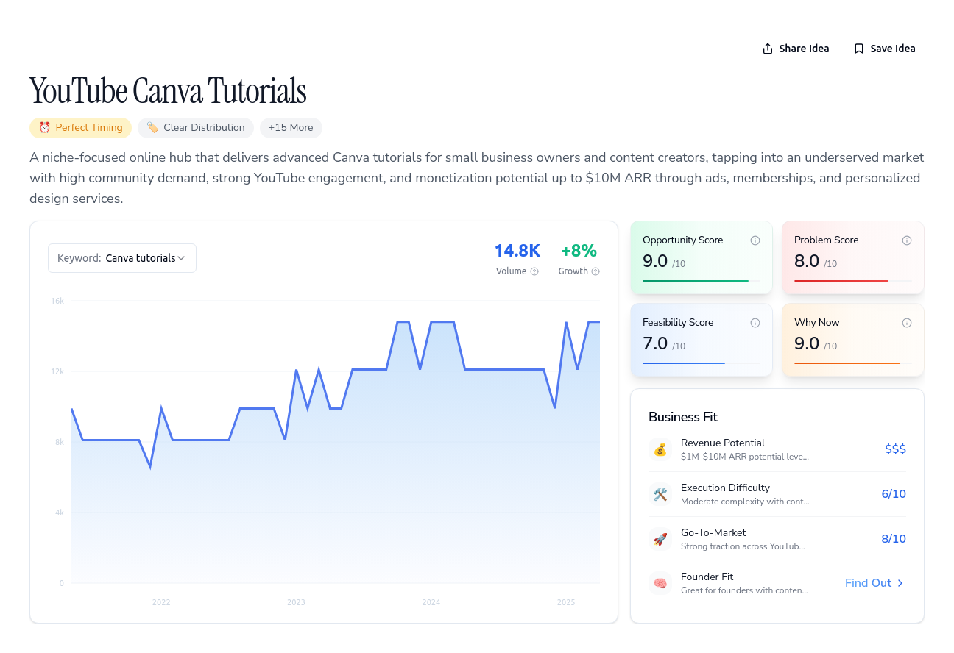The height and width of the screenshot is (653, 954).
Task: Open the Opportunity Score card
Action: coord(702,257)
